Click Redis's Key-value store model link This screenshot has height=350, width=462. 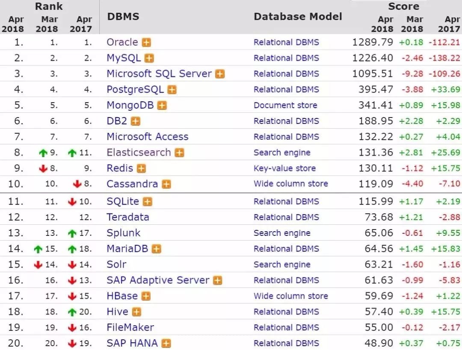pyautogui.click(x=284, y=168)
